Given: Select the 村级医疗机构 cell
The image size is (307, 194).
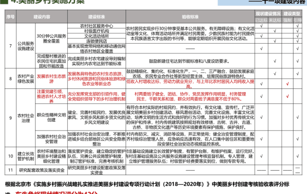Looking at the screenshot, I should pyautogui.click(x=96, y=31).
